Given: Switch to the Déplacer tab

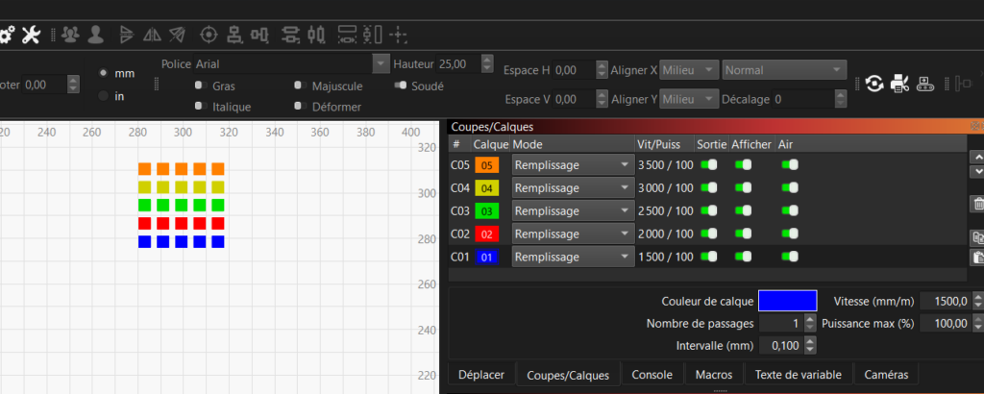Looking at the screenshot, I should [481, 375].
